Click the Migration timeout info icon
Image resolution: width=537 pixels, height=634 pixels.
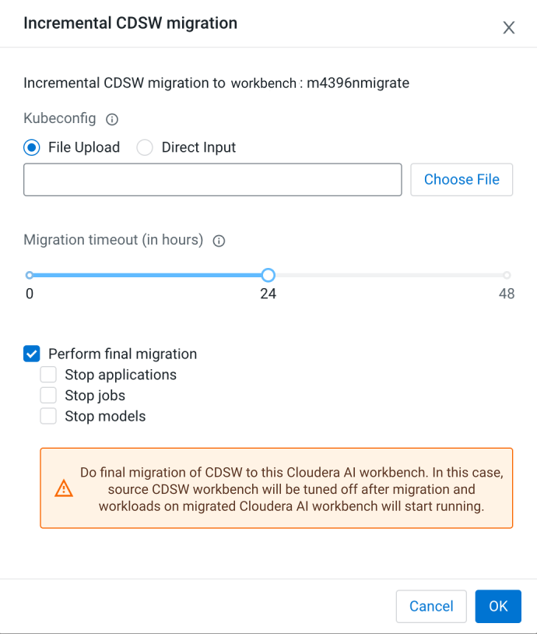[219, 241]
